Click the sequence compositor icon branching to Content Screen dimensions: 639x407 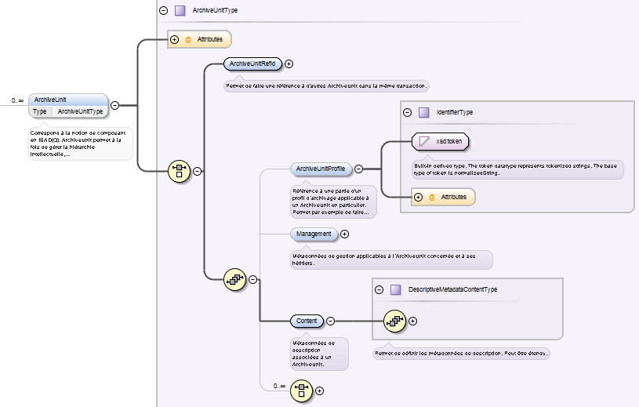(x=234, y=278)
